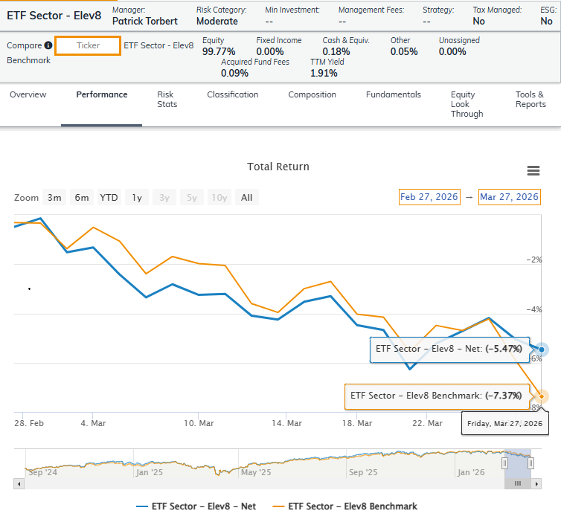Screen dimensions: 561x525
Task: Click the navigator scrollbar left arrow
Action: (18, 484)
